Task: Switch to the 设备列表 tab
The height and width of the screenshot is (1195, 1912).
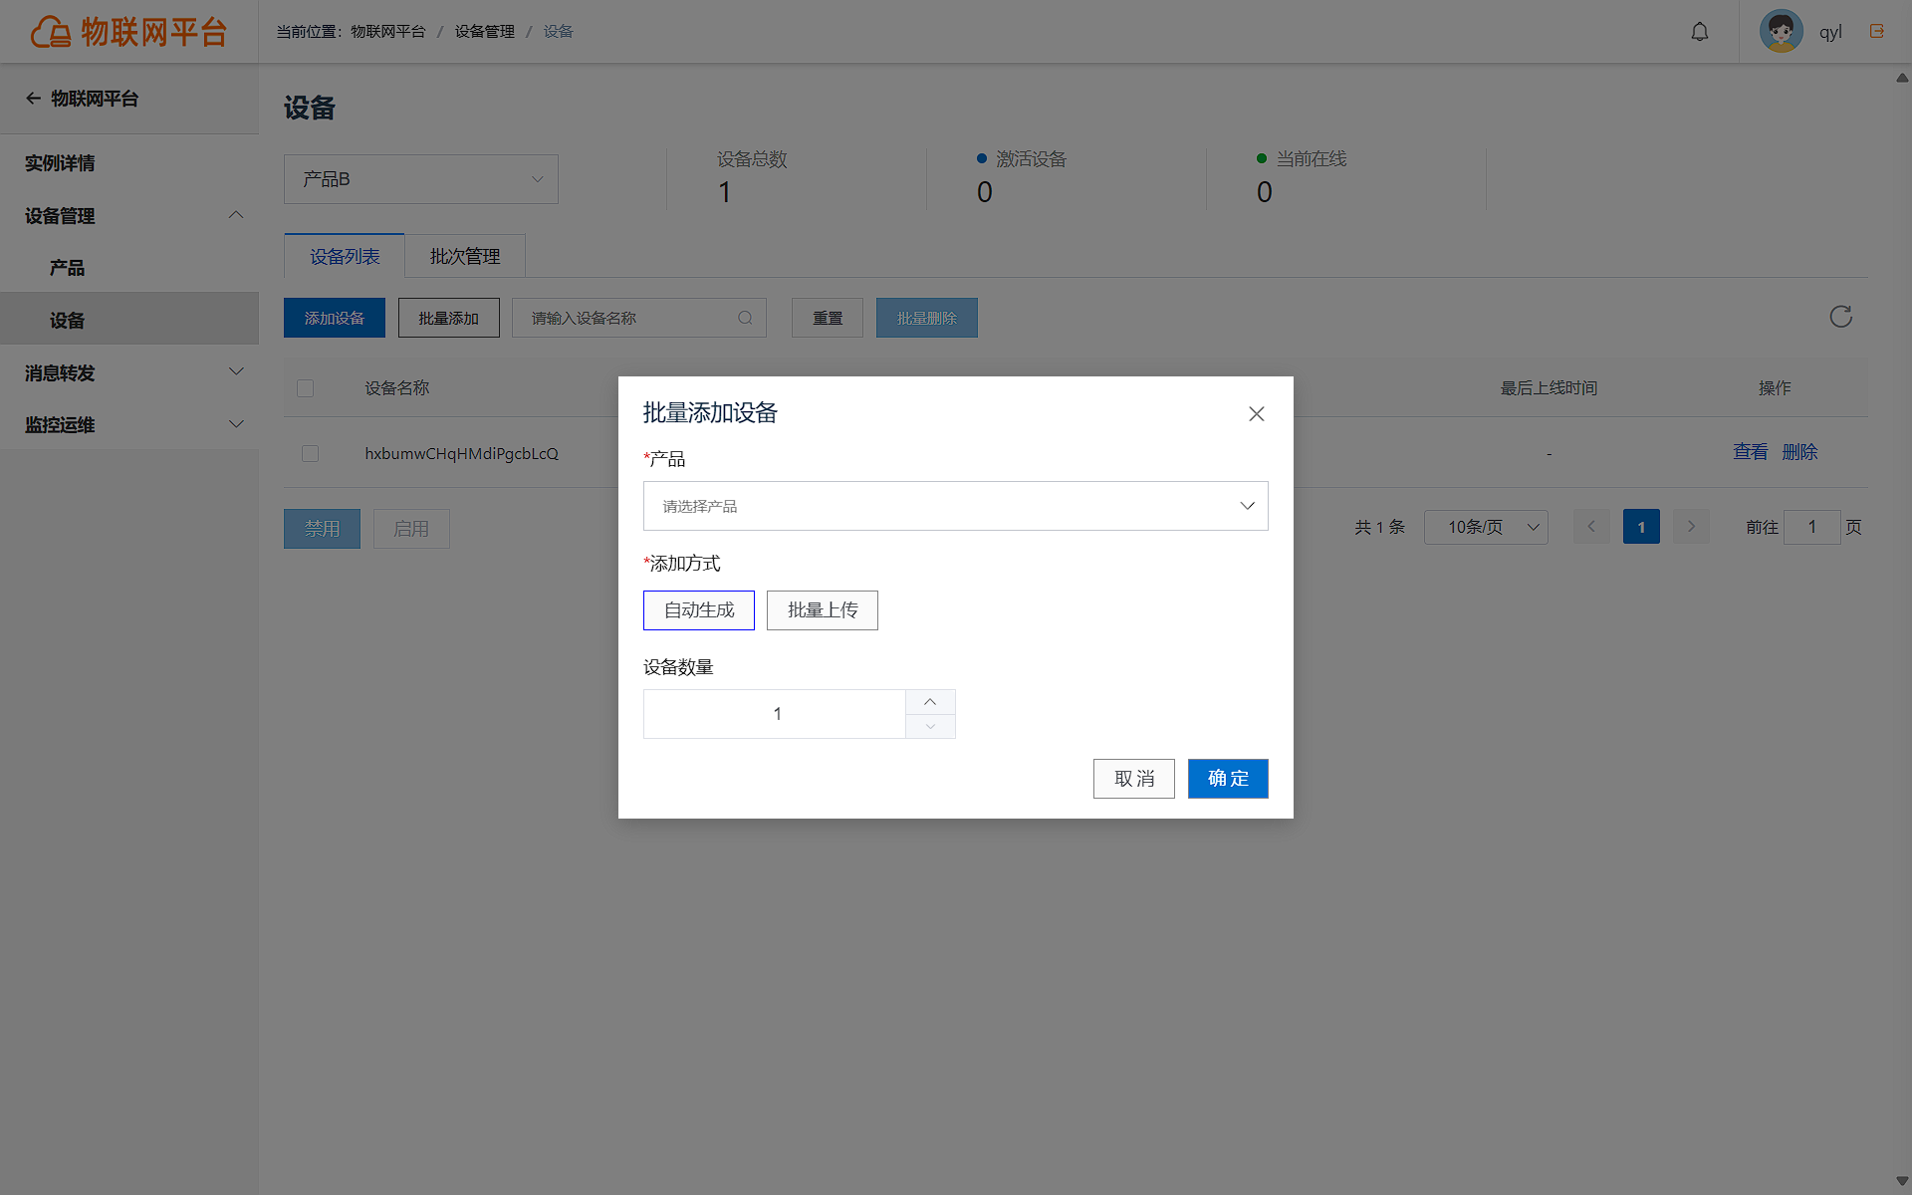Action: point(345,256)
